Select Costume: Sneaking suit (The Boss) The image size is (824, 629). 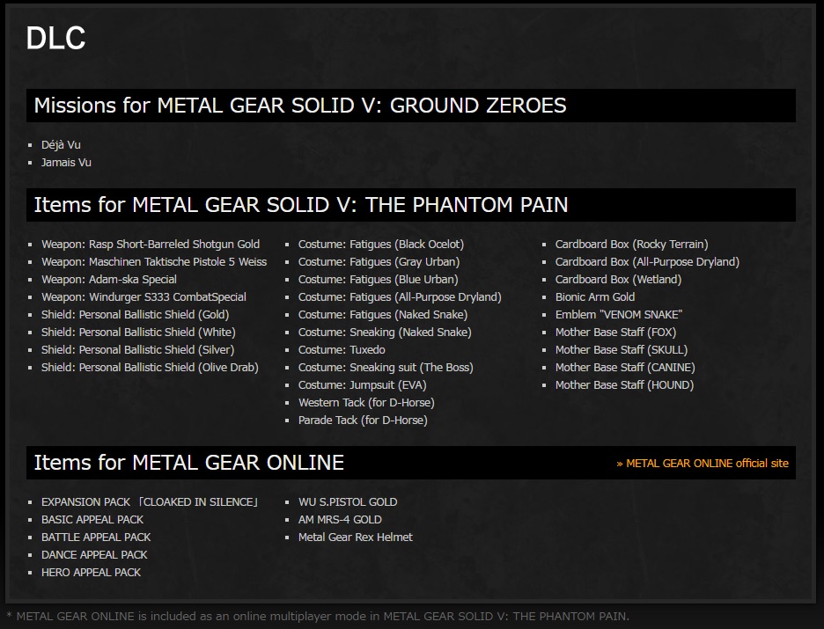386,368
